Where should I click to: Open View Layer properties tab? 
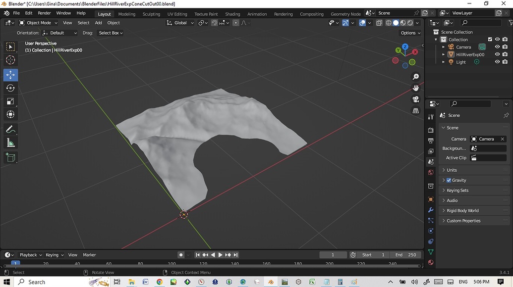[x=431, y=151]
